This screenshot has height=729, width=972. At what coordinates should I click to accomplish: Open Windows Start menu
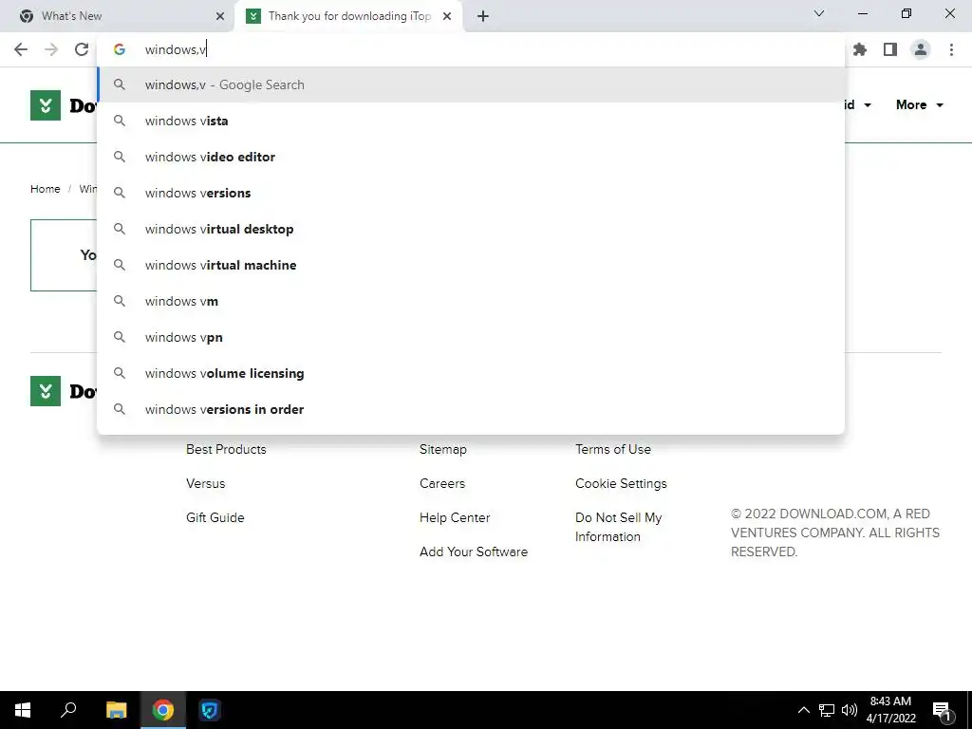point(23,710)
